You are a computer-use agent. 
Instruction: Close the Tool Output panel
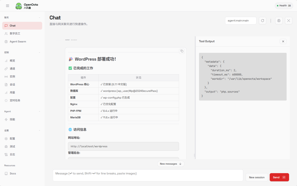(283, 41)
